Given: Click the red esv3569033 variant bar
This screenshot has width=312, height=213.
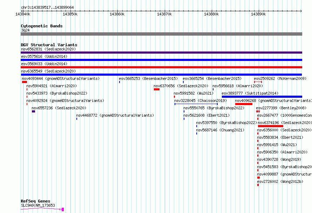Looking at the screenshot, I should pyautogui.click(x=161, y=67).
